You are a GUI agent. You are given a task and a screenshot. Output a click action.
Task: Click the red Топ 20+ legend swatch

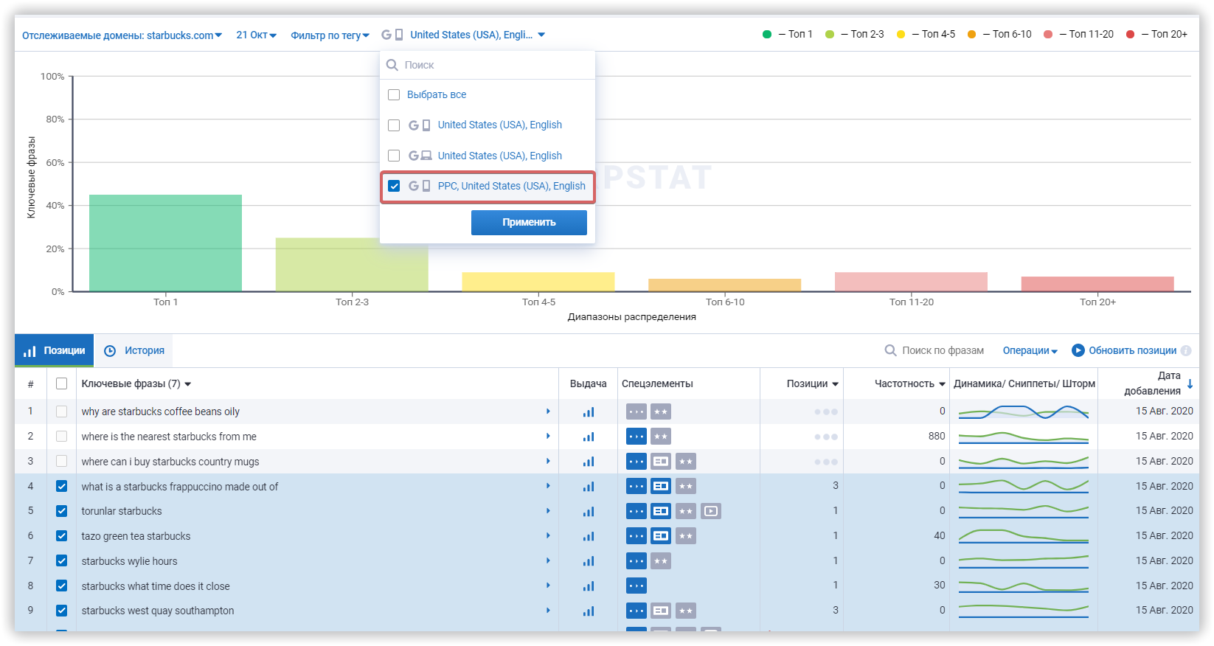pos(1130,34)
